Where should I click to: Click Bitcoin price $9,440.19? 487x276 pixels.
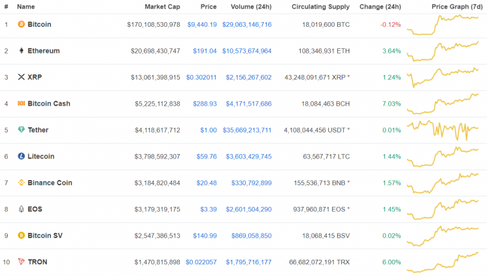click(202, 25)
